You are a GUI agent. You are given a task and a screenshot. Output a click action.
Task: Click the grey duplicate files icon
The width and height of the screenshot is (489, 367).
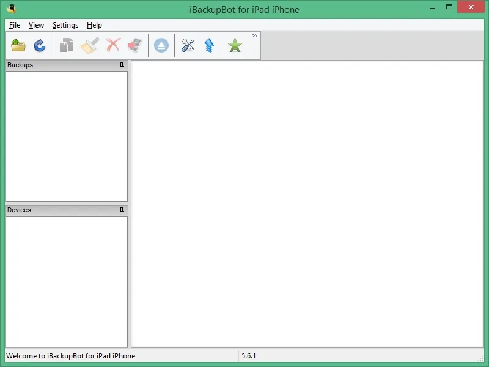[66, 45]
